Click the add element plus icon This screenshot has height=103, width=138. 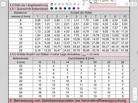pyautogui.click(x=74, y=4)
